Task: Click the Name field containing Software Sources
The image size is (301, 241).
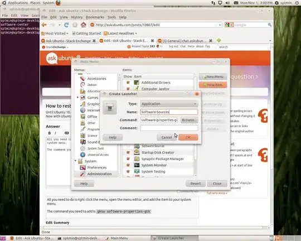Action: click(169, 112)
